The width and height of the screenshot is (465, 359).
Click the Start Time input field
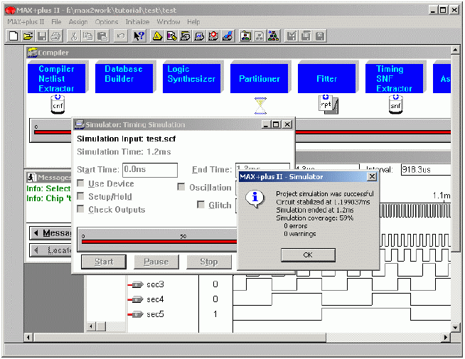coord(150,170)
